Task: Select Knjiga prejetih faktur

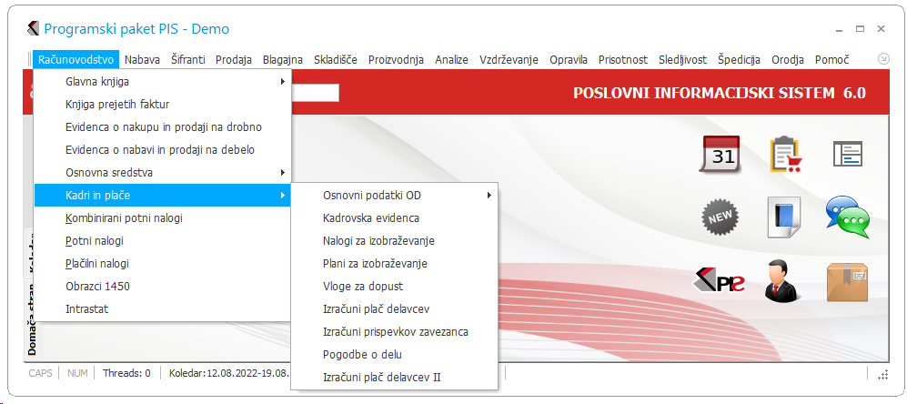Action: coord(162,104)
